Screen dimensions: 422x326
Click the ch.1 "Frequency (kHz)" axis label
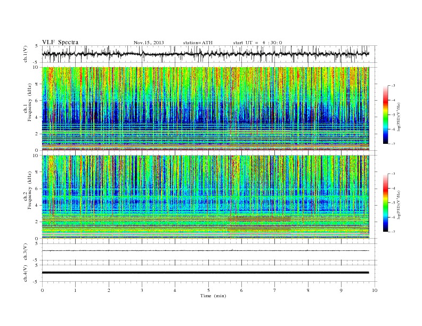click(30, 102)
